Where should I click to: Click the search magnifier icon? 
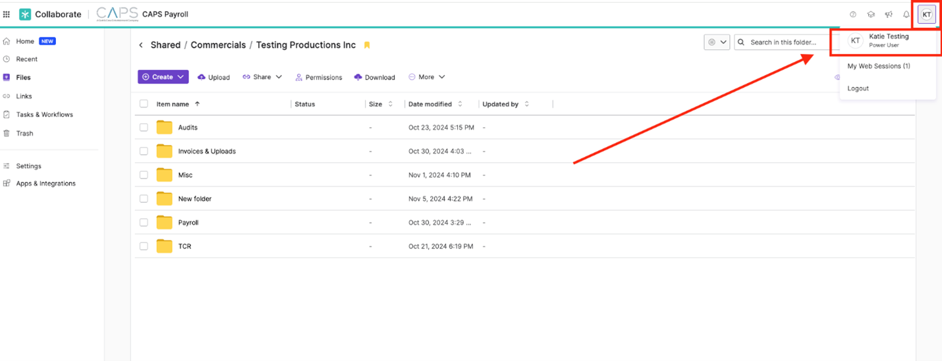click(742, 42)
